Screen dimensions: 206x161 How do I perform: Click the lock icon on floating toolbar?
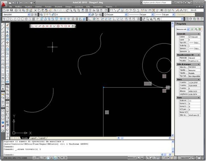click(73, 26)
